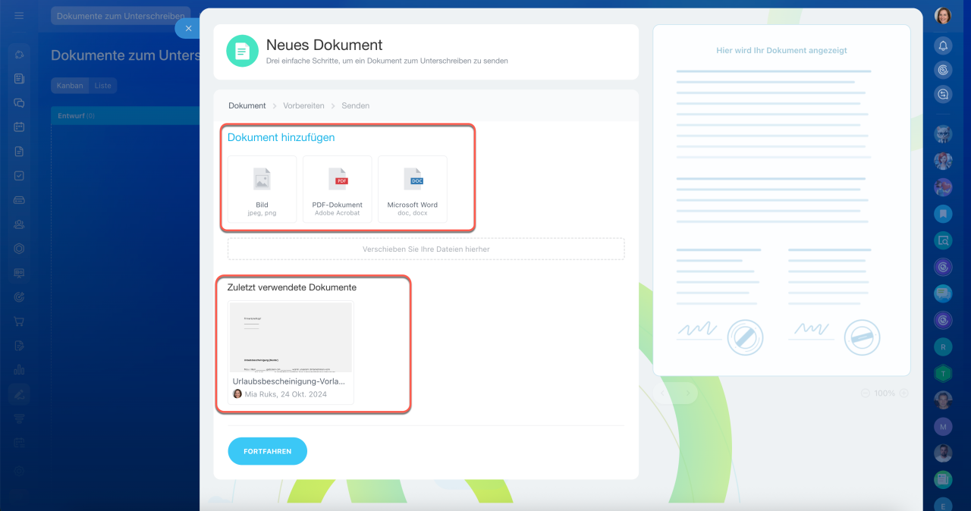Open the contacts people icon in left sidebar
This screenshot has height=511, width=971.
tap(19, 224)
